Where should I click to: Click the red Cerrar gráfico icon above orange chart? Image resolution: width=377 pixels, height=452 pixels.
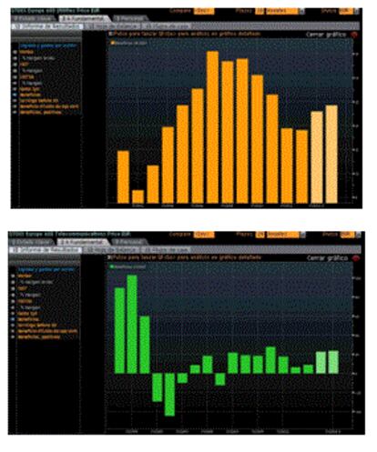354,35
